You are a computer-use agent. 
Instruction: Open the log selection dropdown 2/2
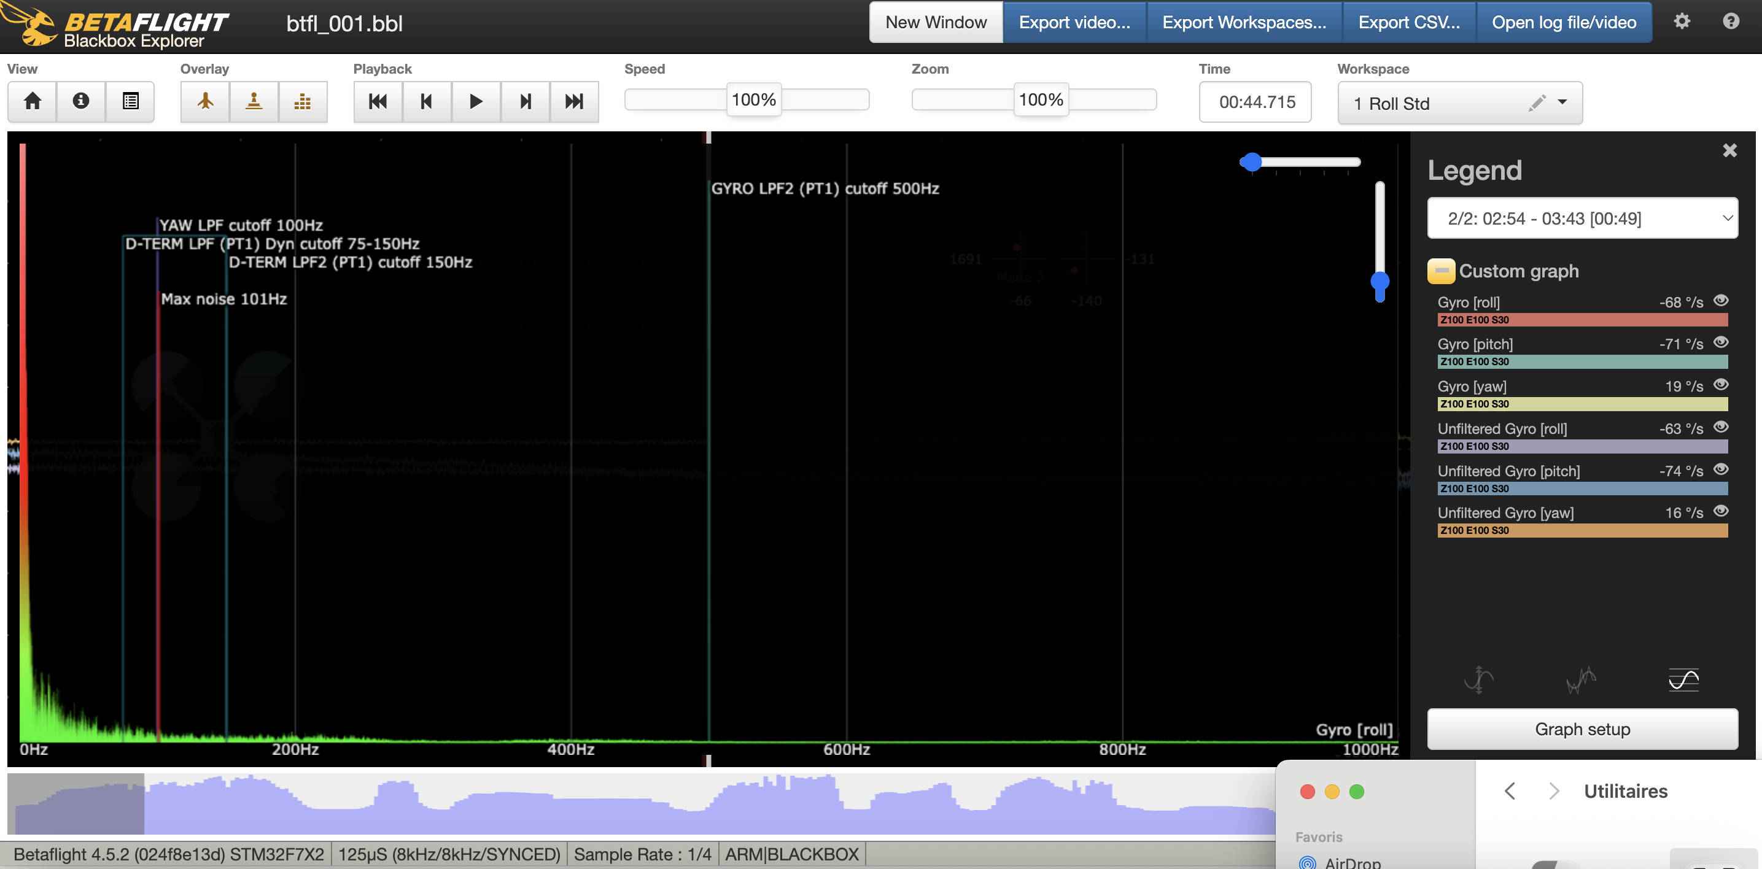click(1582, 219)
